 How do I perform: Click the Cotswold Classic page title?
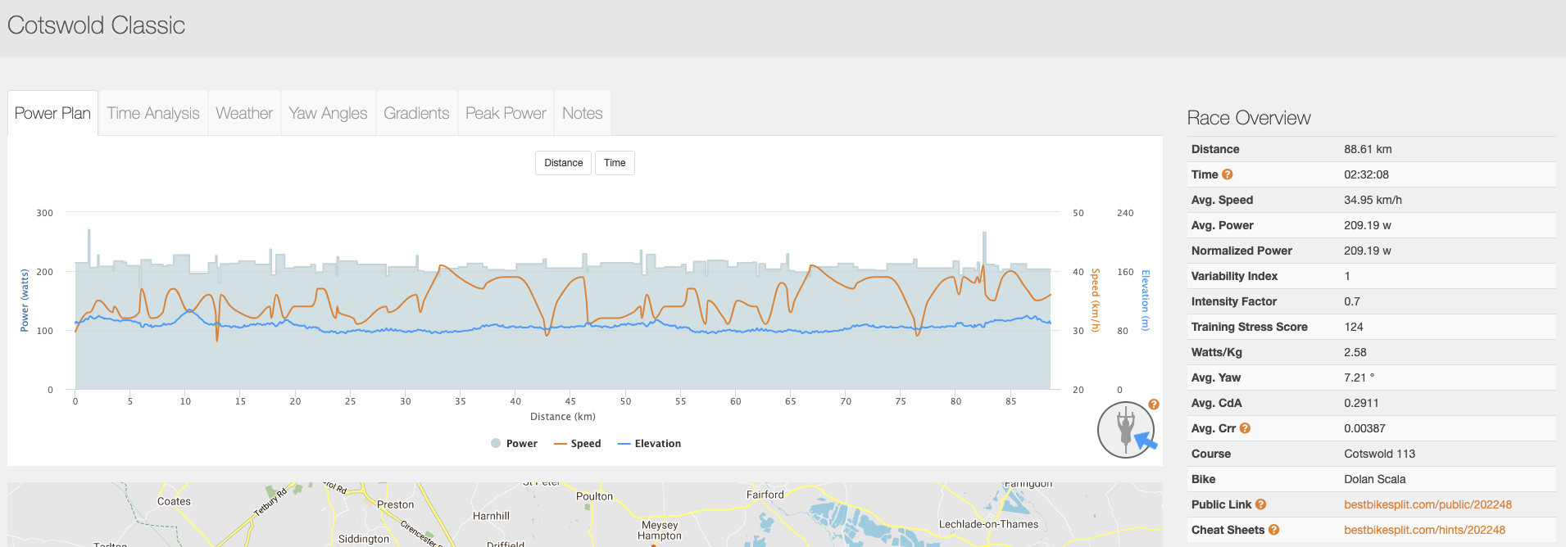point(96,25)
